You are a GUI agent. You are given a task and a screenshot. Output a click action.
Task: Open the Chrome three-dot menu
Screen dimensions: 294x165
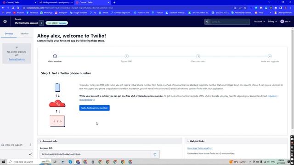(291, 8)
